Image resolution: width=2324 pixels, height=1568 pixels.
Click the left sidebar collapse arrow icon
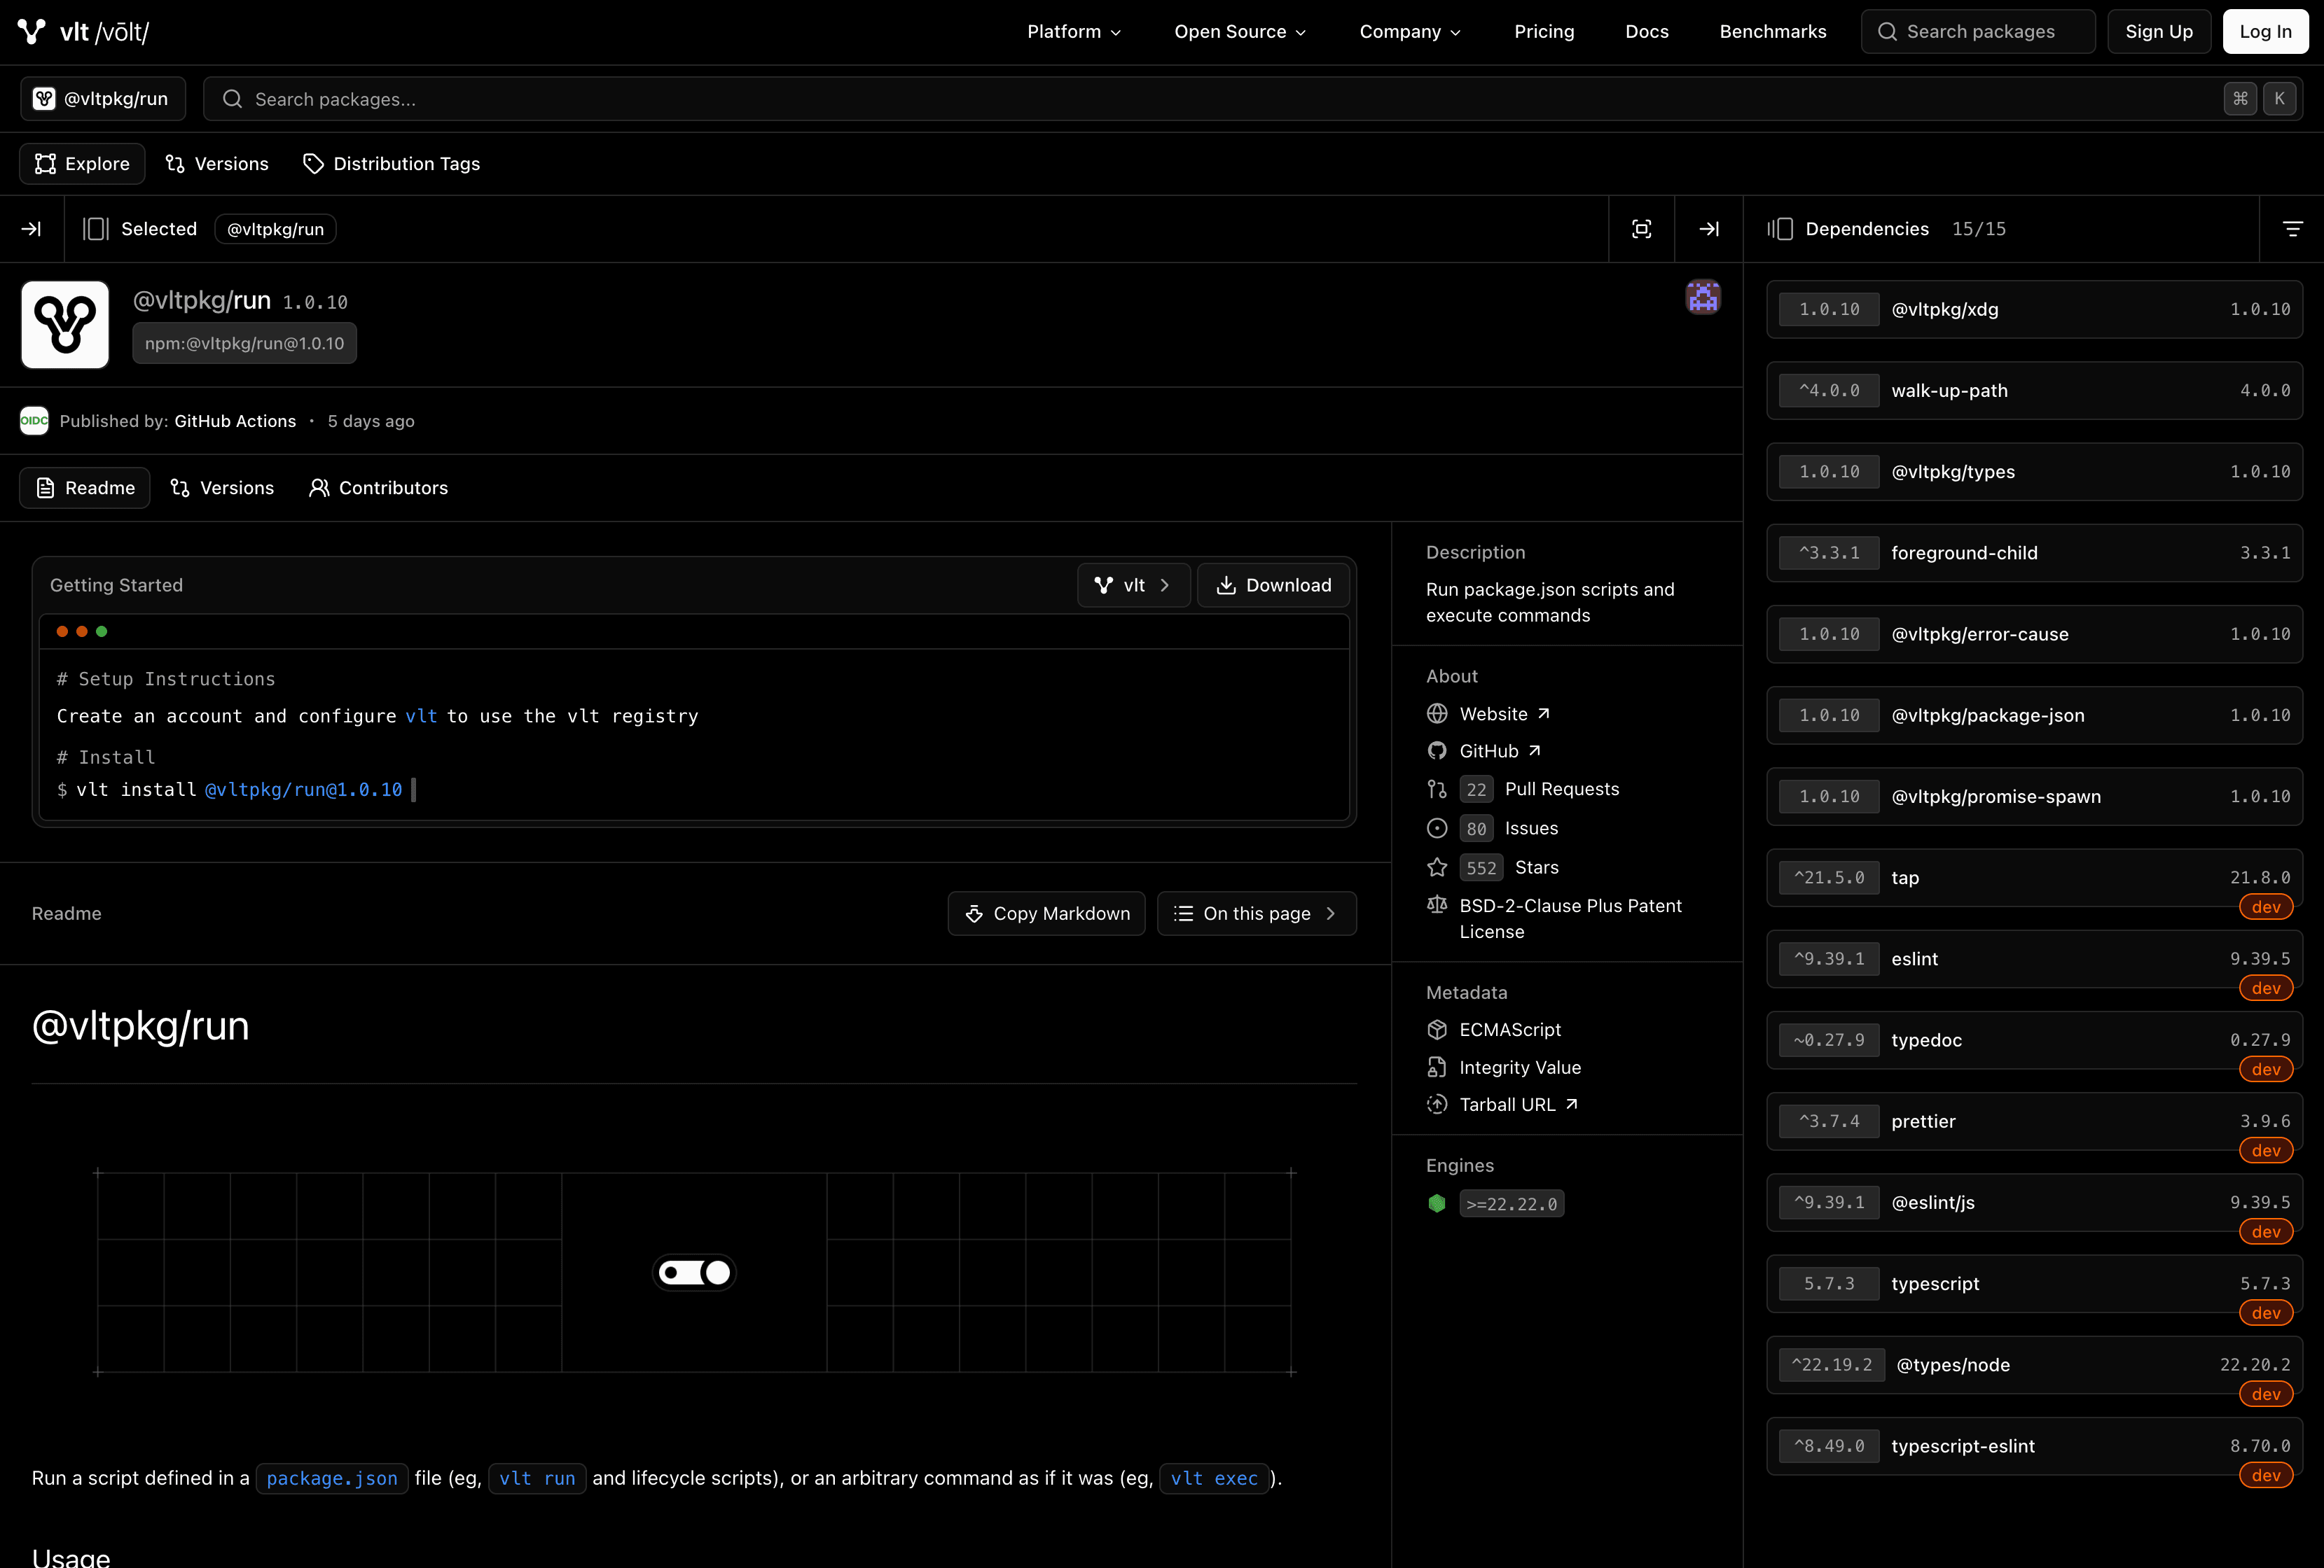[32, 229]
